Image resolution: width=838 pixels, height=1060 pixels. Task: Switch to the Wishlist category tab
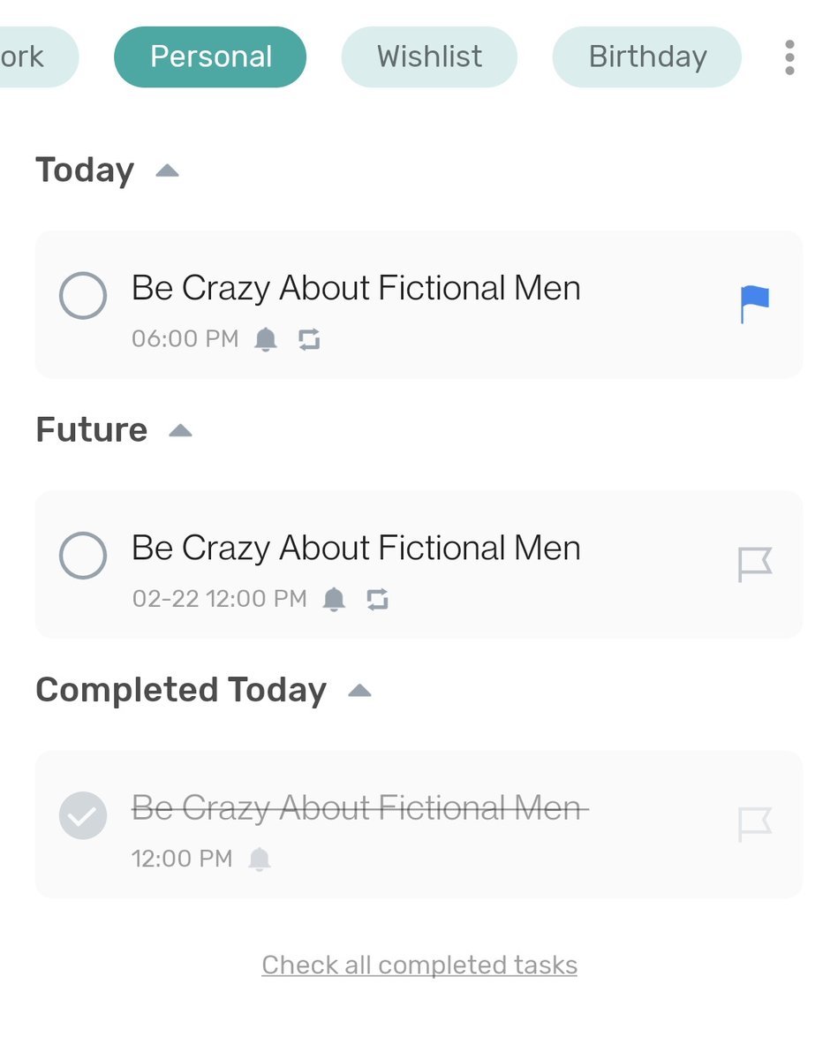pyautogui.click(x=429, y=57)
